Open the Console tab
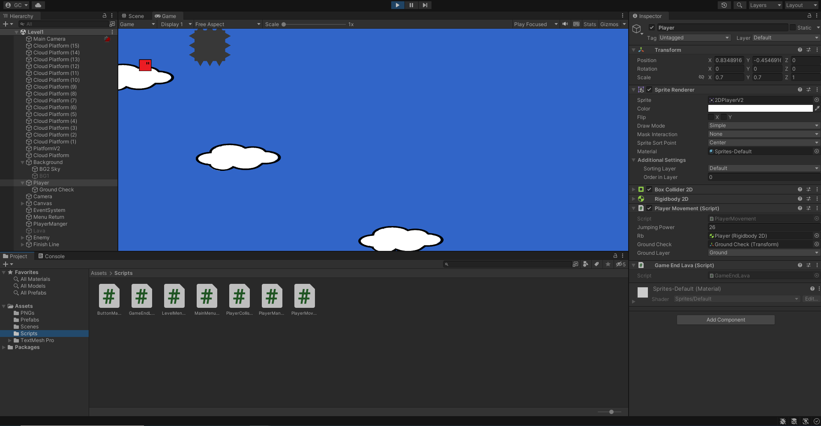Screen dimensions: 821x426 pyautogui.click(x=51, y=256)
